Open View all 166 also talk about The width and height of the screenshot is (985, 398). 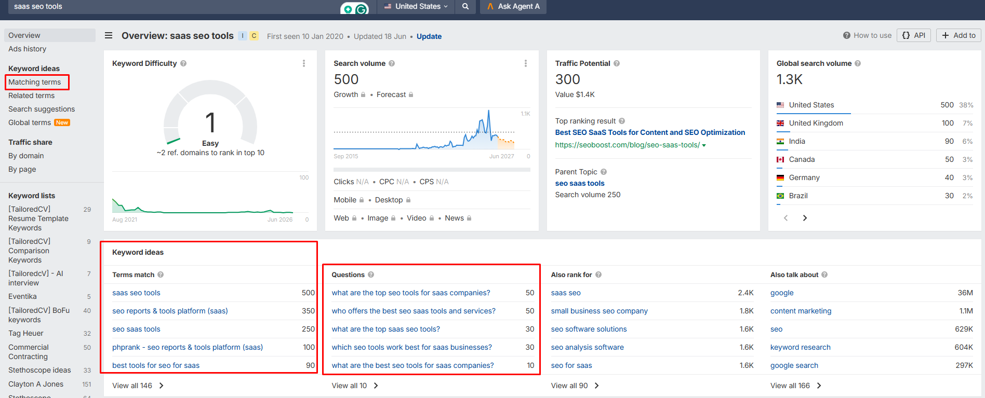[x=796, y=386]
